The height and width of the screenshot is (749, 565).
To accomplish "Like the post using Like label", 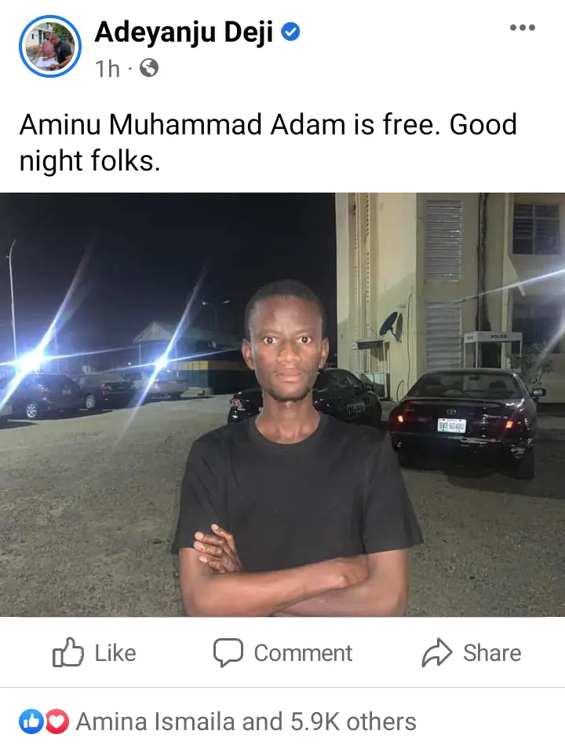I will click(115, 653).
